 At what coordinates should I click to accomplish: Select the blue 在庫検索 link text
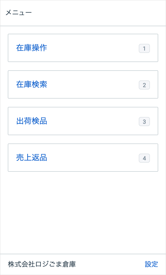pos(32,85)
